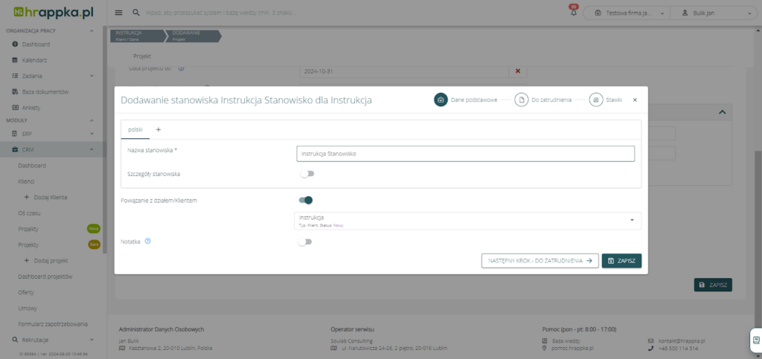Image resolution: width=762 pixels, height=359 pixels.
Task: Close the Dodawanie stanowiska dialog
Action: (x=635, y=100)
